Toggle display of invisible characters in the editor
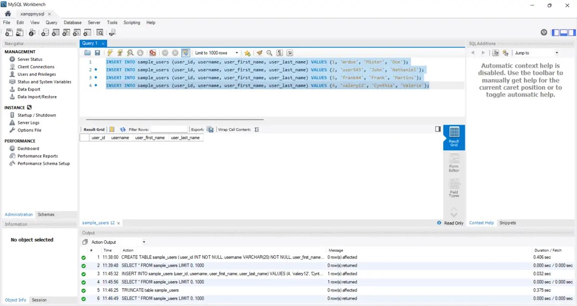 279,53
